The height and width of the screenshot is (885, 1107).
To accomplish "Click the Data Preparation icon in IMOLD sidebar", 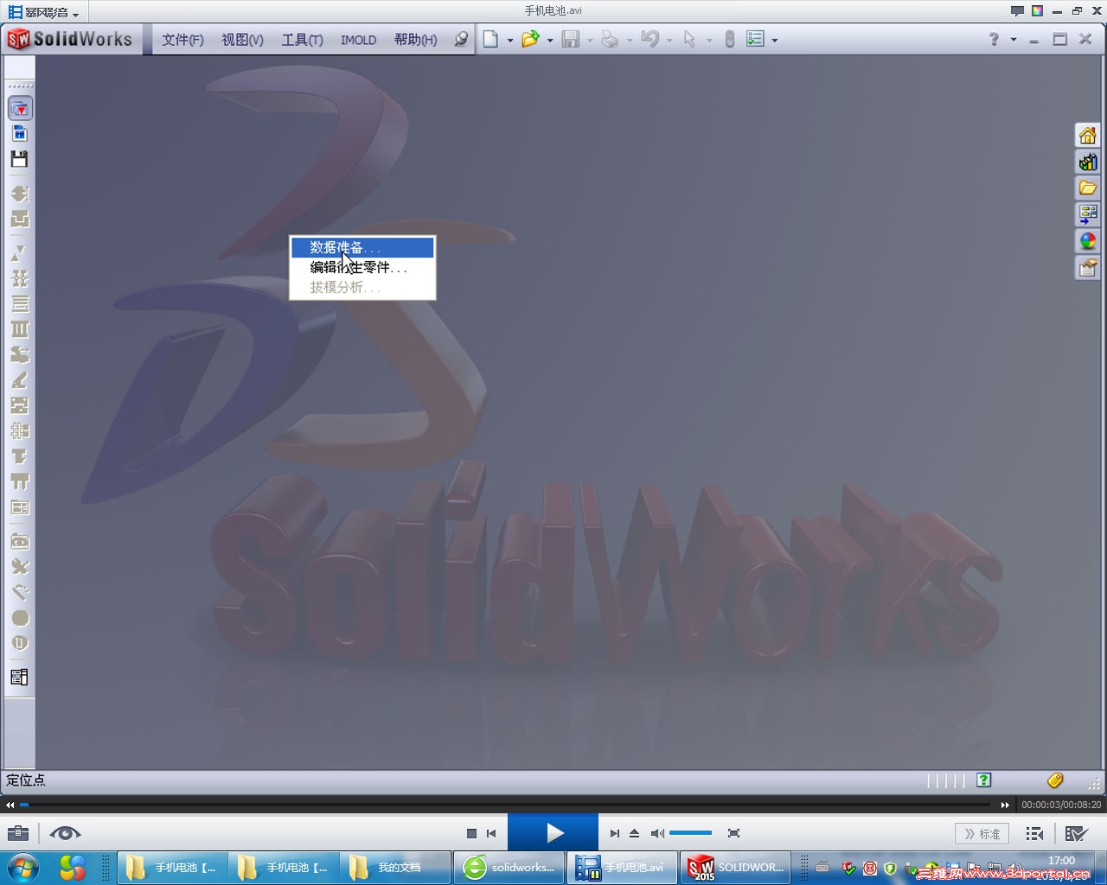I will [20, 108].
